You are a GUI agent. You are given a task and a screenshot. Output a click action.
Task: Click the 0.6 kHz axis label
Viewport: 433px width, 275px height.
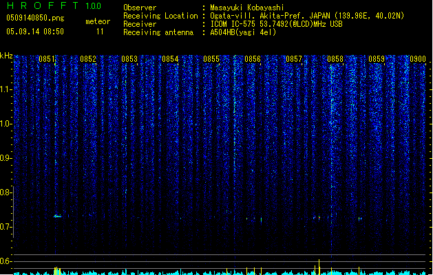(6, 261)
